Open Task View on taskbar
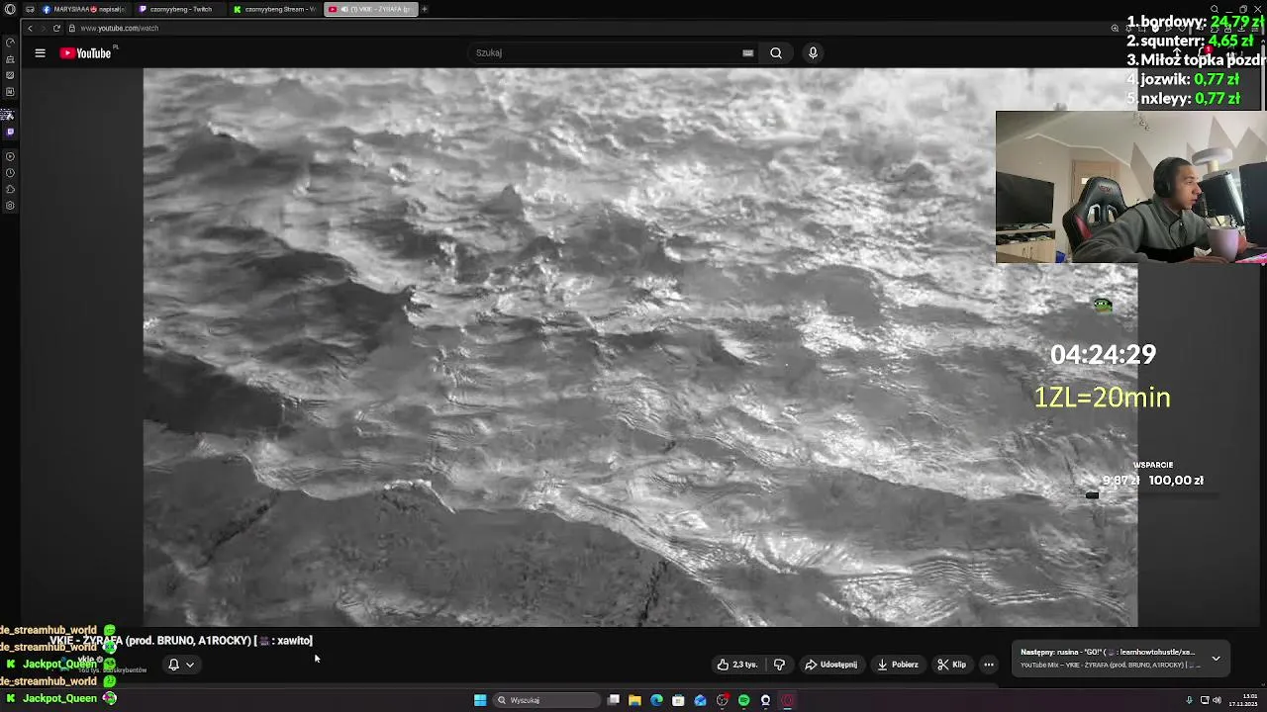This screenshot has height=712, width=1267. tap(614, 700)
